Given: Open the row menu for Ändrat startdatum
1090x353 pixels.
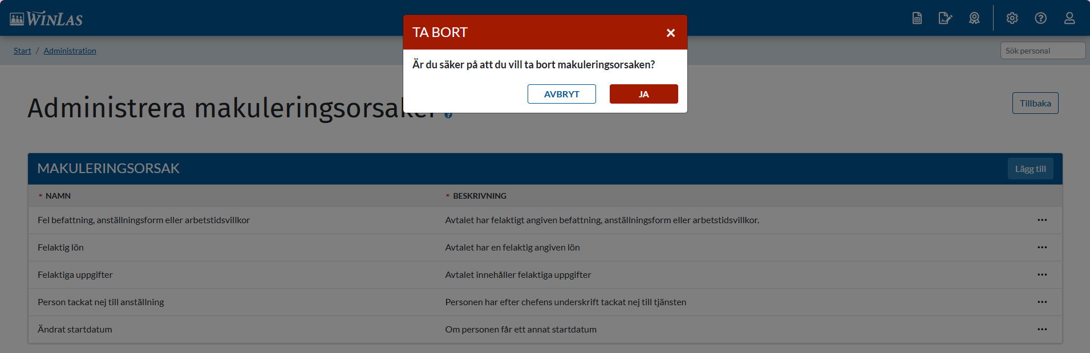Looking at the screenshot, I should tap(1042, 329).
